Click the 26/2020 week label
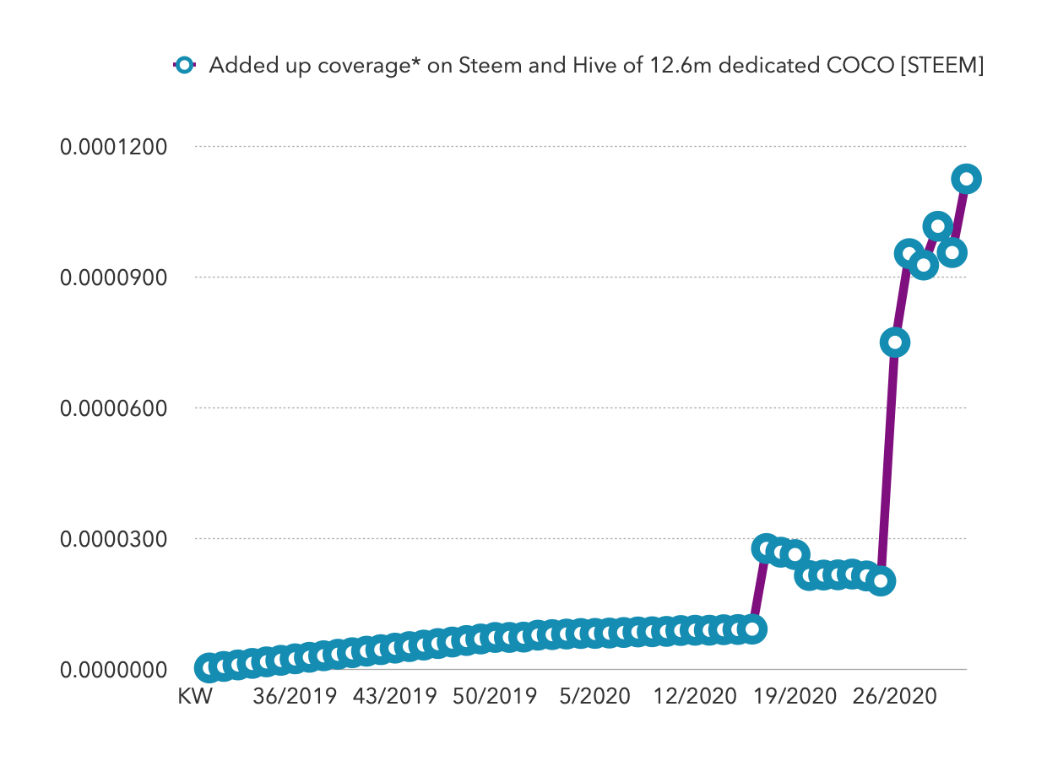Viewport: 1047px width, 766px height. 894,697
